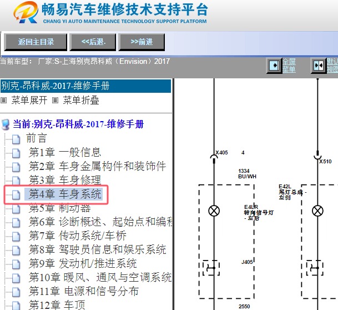Click the default view split icon

pyautogui.click(x=319, y=66)
